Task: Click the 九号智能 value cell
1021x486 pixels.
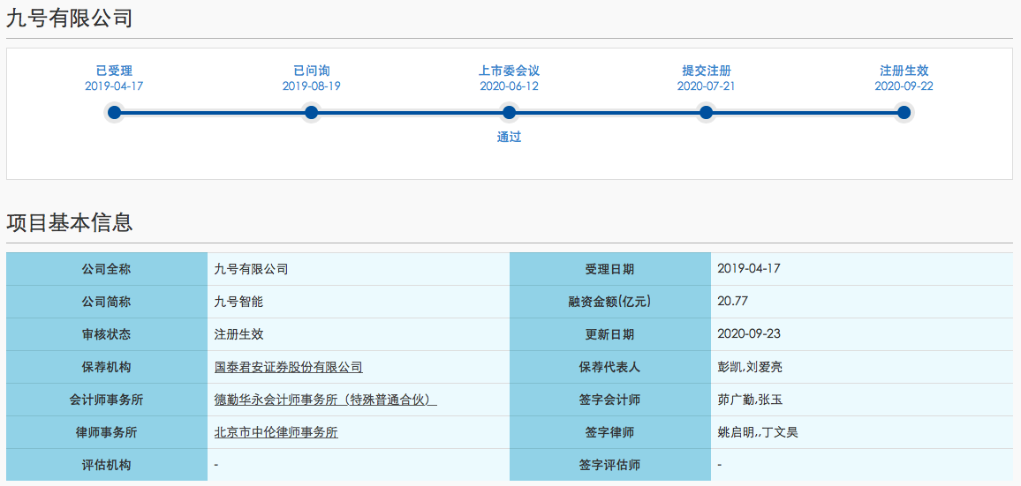Action: (x=358, y=302)
